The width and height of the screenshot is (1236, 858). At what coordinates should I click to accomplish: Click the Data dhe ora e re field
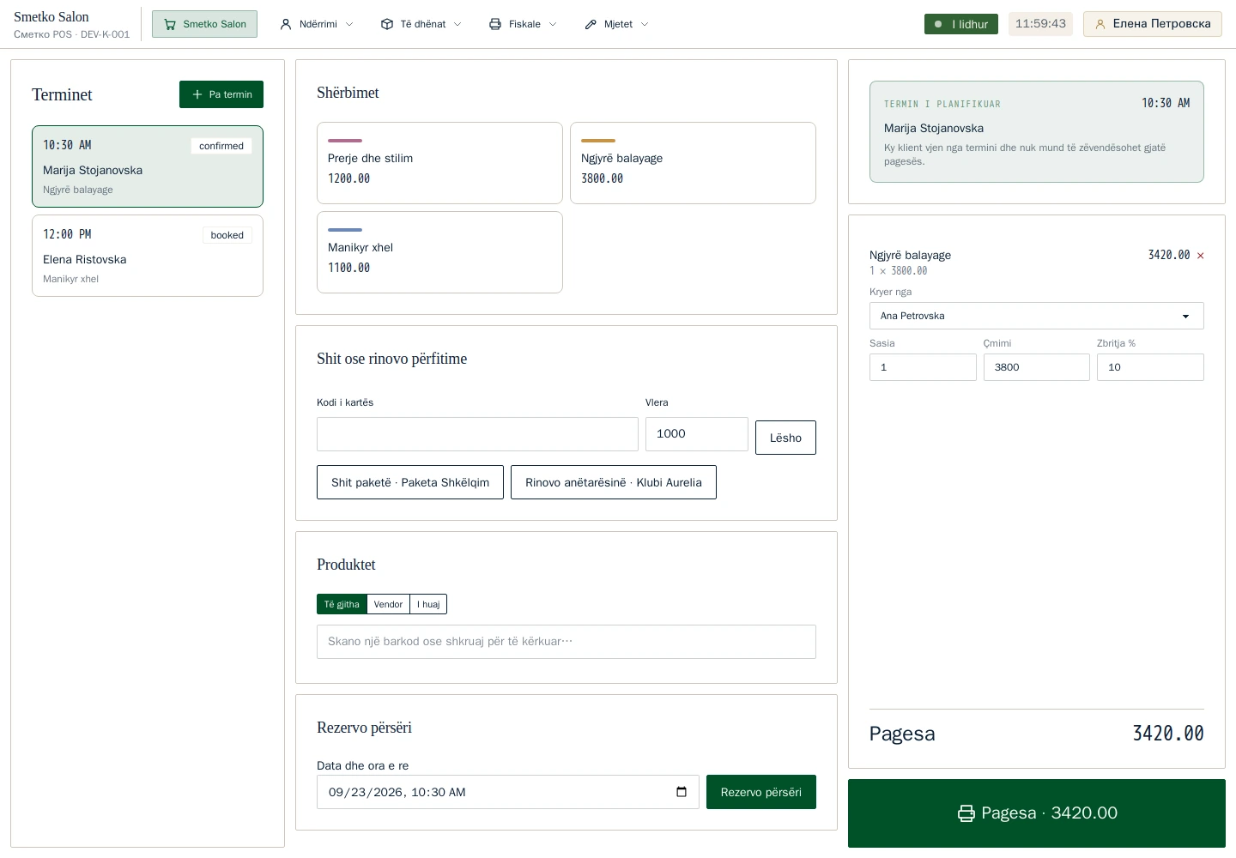coord(508,792)
